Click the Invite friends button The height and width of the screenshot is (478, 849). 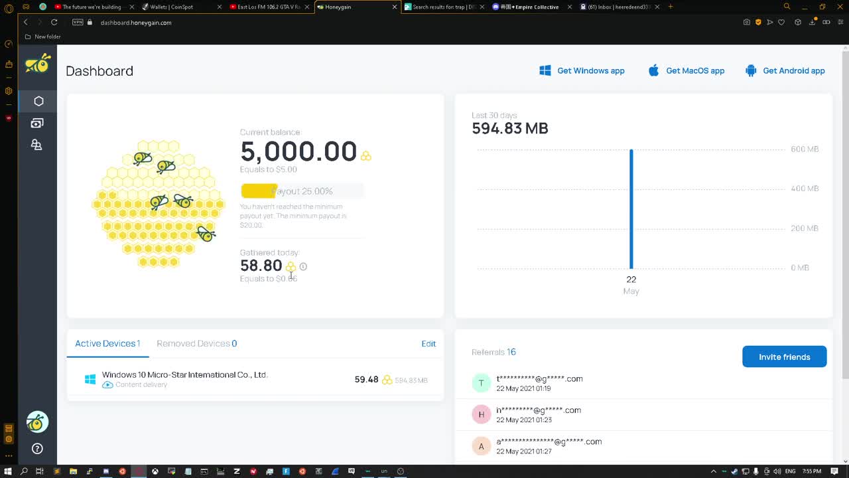pyautogui.click(x=785, y=357)
